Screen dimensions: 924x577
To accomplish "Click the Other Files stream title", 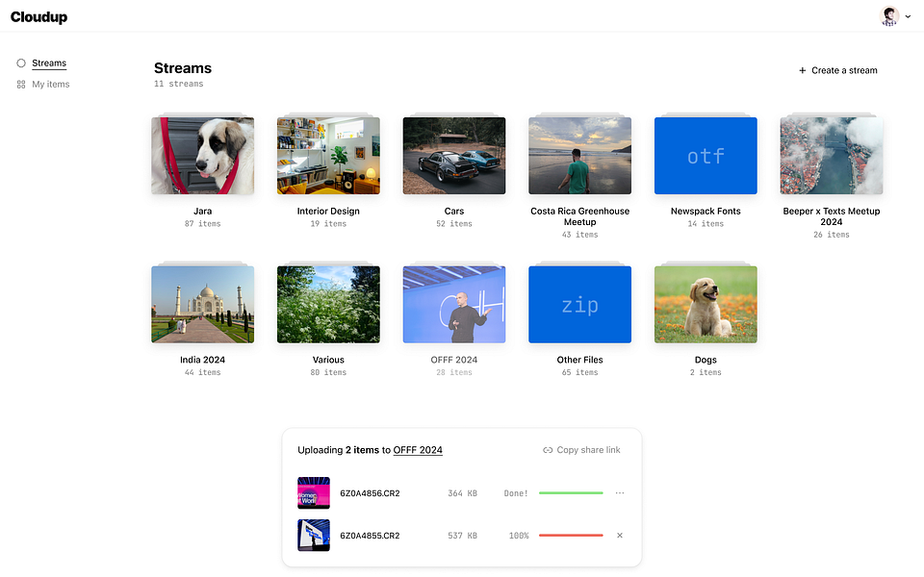I will (579, 360).
